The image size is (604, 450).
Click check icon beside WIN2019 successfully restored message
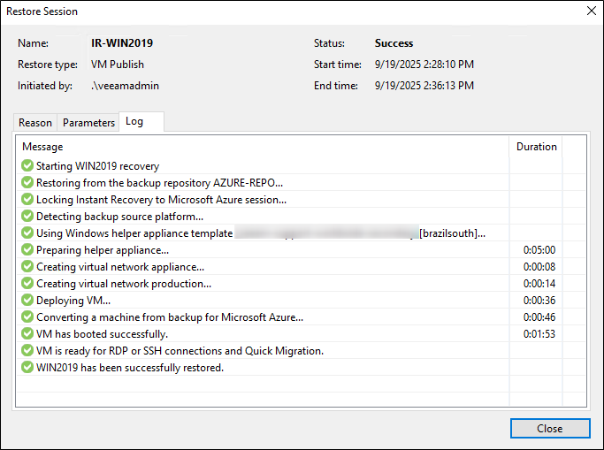[x=27, y=368]
